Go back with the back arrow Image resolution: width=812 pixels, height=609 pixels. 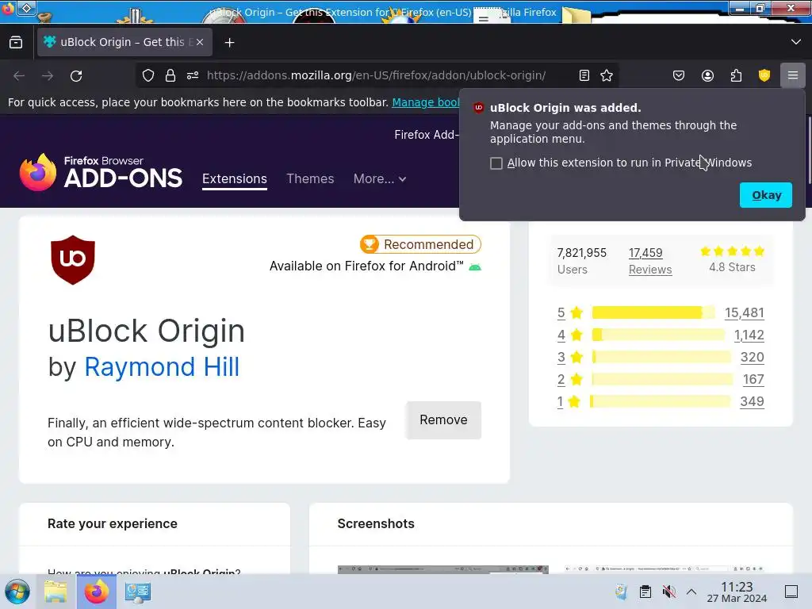point(19,75)
